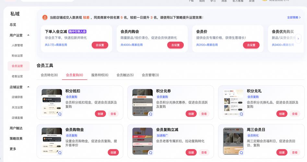The width and height of the screenshot is (307, 162).
Task: Open the 积分兑券 preview thumbnail
Action: tap(143, 102)
